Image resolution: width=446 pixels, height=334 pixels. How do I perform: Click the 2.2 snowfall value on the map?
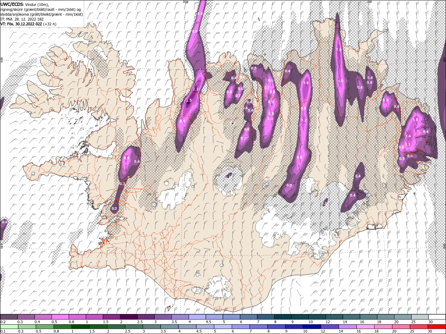(x=195, y=89)
